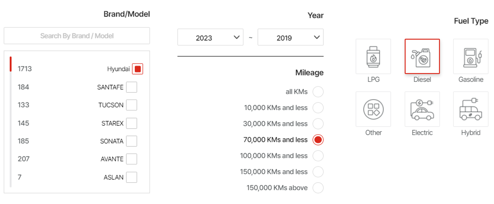Open the 2023 year dropdown
This screenshot has height=204, width=494.
coord(210,37)
